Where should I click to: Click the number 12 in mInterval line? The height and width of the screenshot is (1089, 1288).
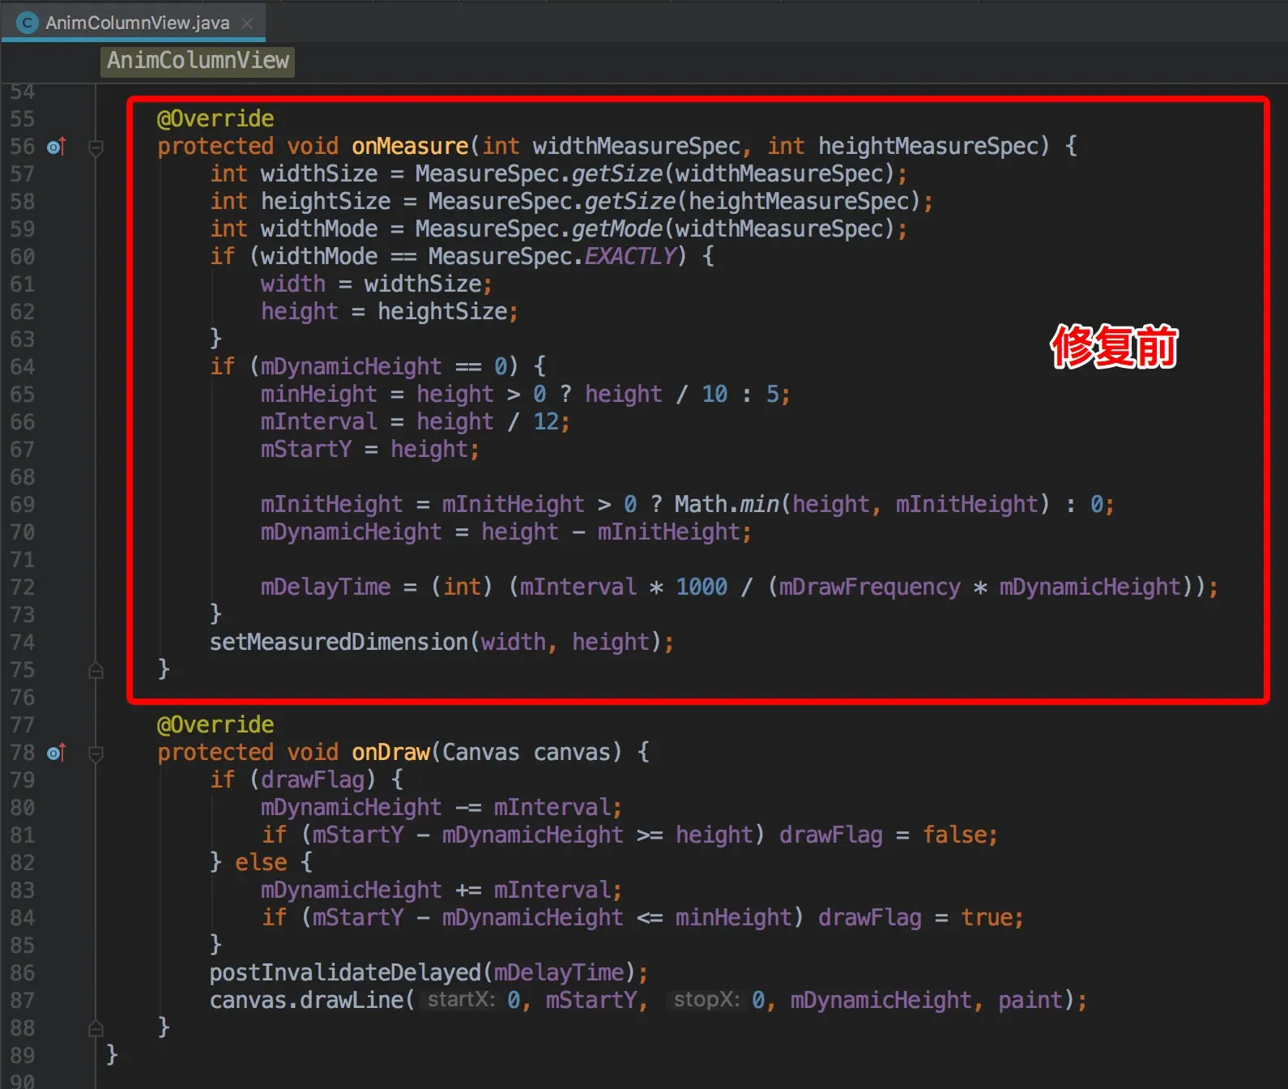[x=546, y=422]
